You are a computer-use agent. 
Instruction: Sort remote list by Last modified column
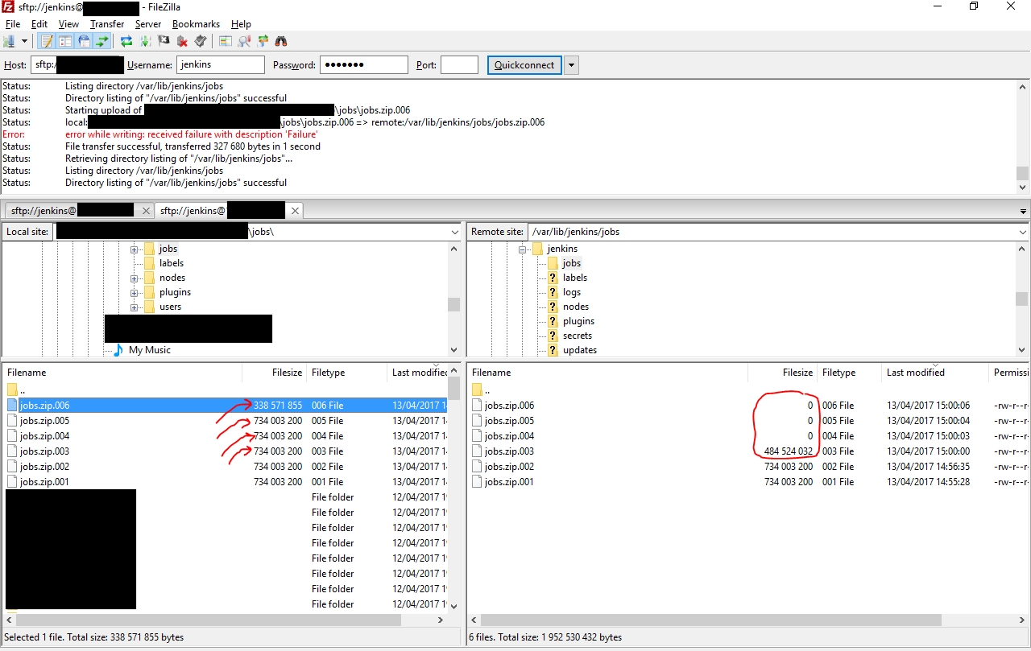click(934, 373)
